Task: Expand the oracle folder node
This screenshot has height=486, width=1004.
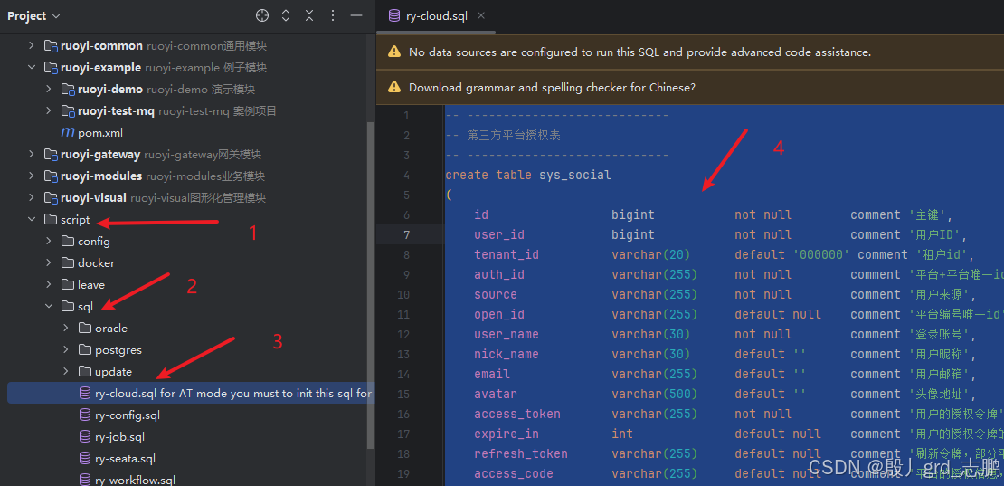Action: coord(66,329)
